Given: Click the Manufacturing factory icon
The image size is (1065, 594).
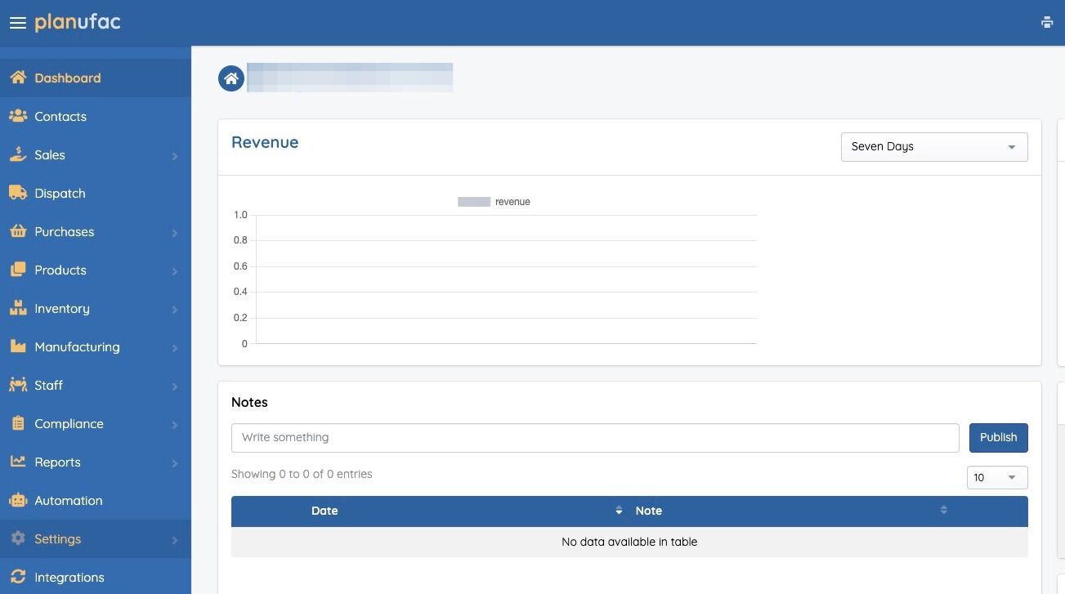Looking at the screenshot, I should pos(18,346).
